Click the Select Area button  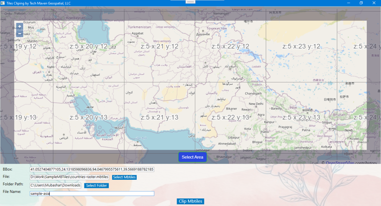[192, 157]
